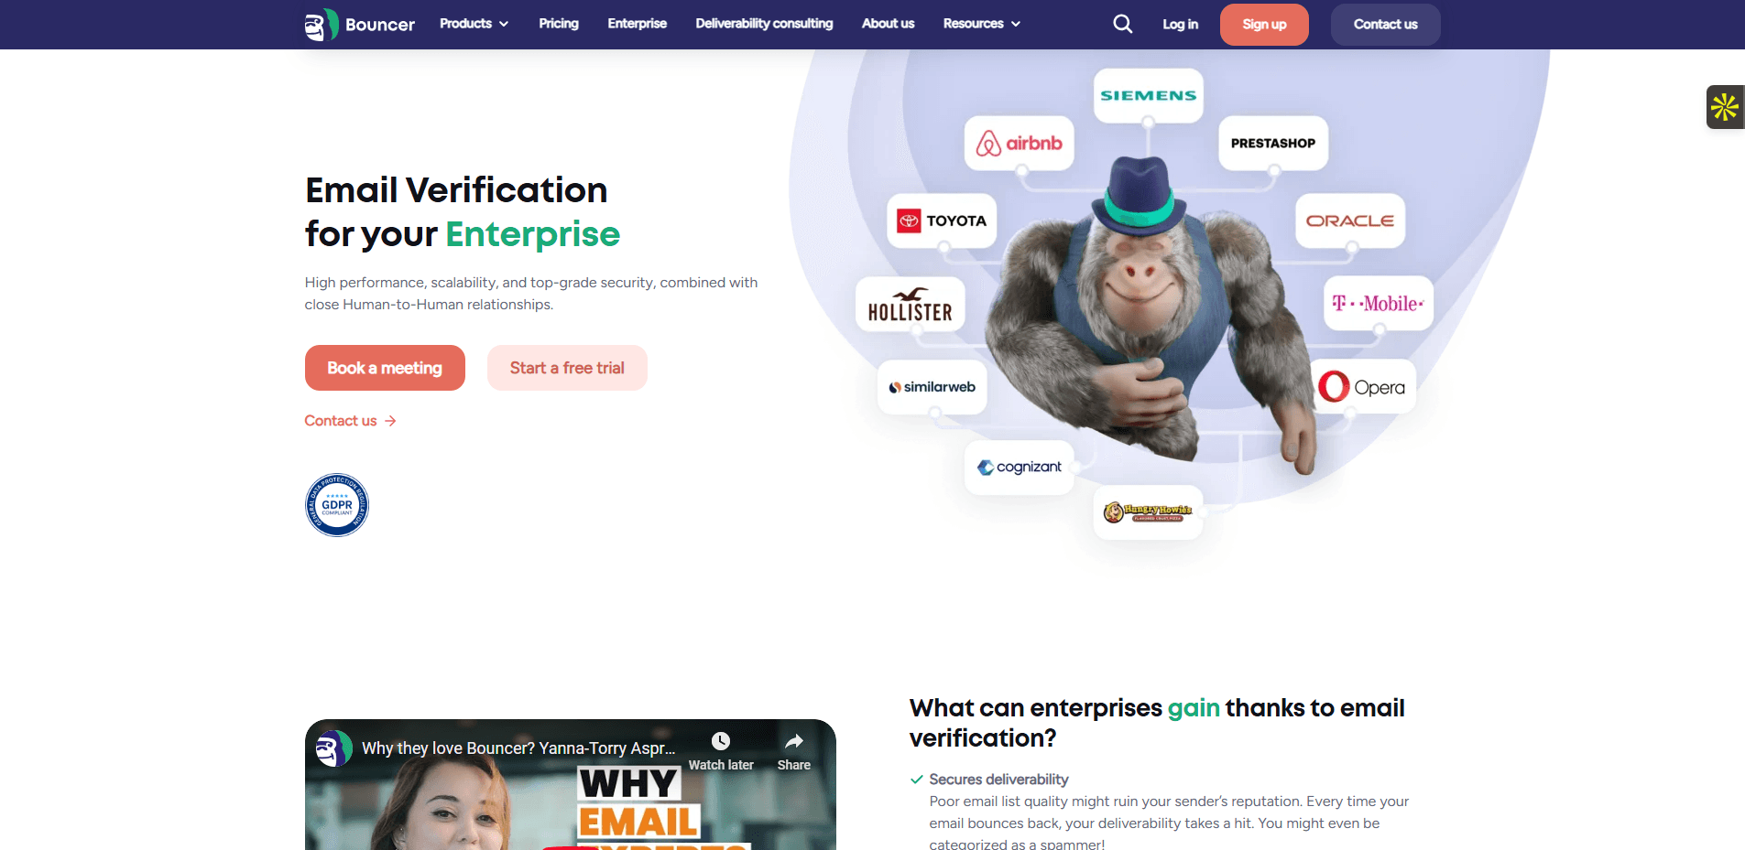This screenshot has width=1745, height=850.
Task: Open the Pricing menu item
Action: point(559,24)
